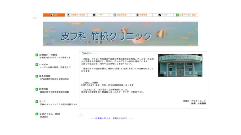Open the 医療情報 navigation tab

pyautogui.click(x=142, y=15)
